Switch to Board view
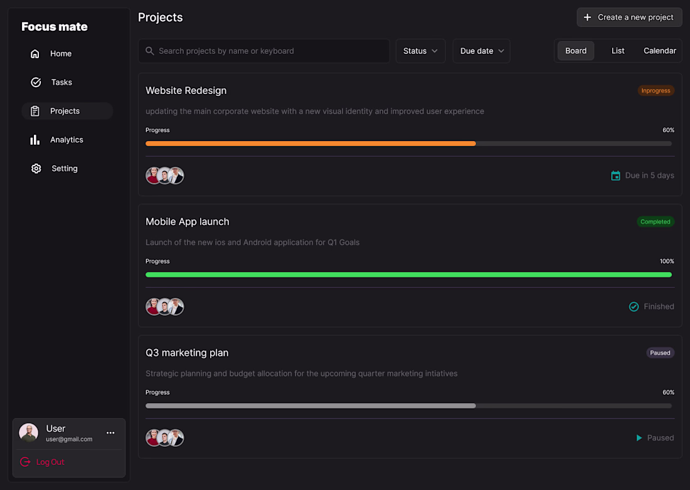The height and width of the screenshot is (490, 690). tap(575, 51)
